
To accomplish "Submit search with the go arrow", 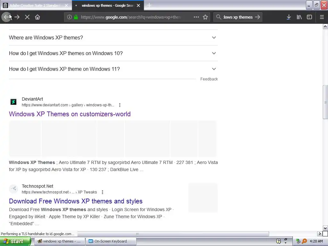I will click(x=258, y=17).
